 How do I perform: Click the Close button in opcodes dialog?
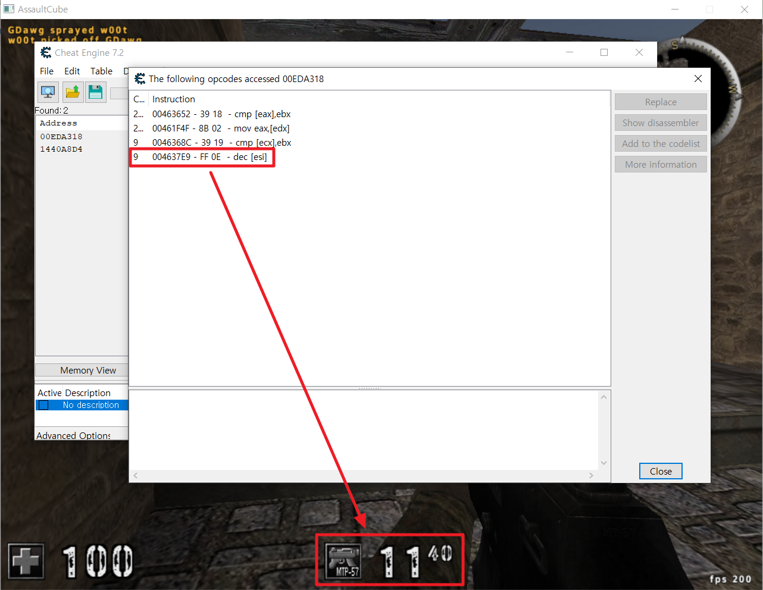661,471
